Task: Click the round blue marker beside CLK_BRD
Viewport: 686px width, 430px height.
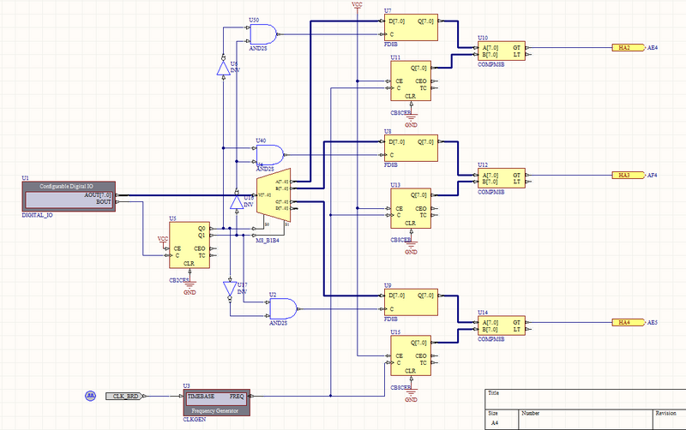Action: coord(89,397)
